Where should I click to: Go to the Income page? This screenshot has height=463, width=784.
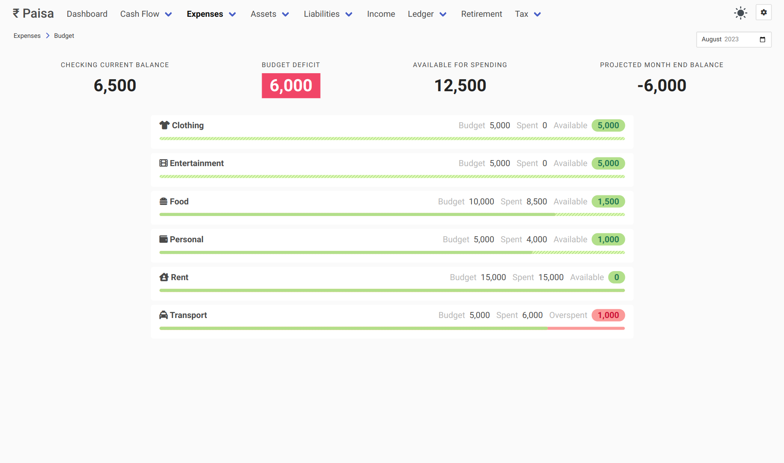381,14
